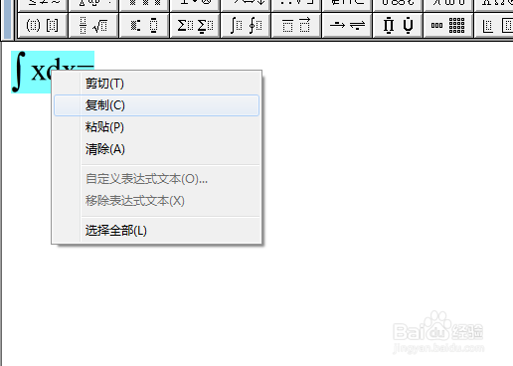The height and width of the screenshot is (366, 513).
Task: Choose 选择全部(L) to select everything
Action: [x=156, y=231]
